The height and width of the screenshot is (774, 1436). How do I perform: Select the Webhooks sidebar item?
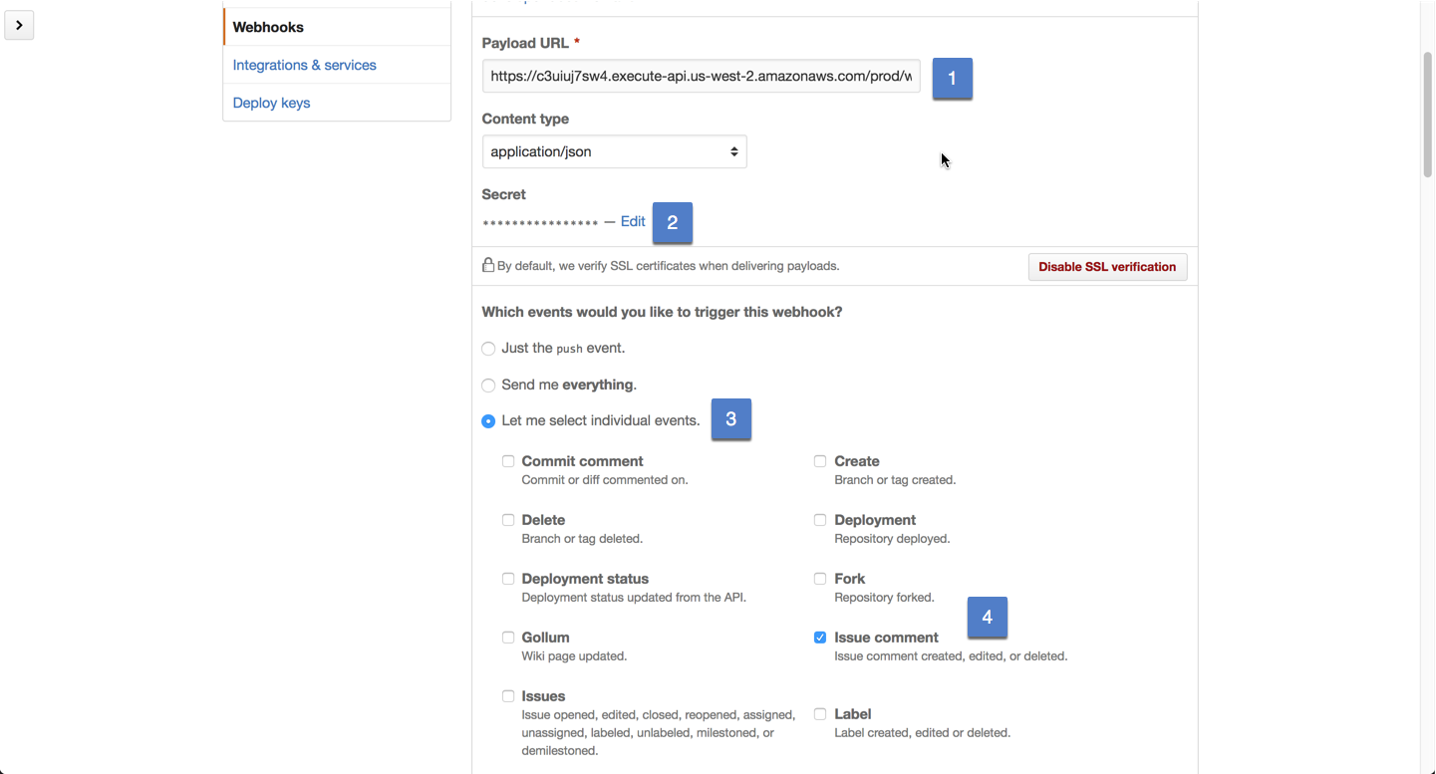(x=268, y=27)
